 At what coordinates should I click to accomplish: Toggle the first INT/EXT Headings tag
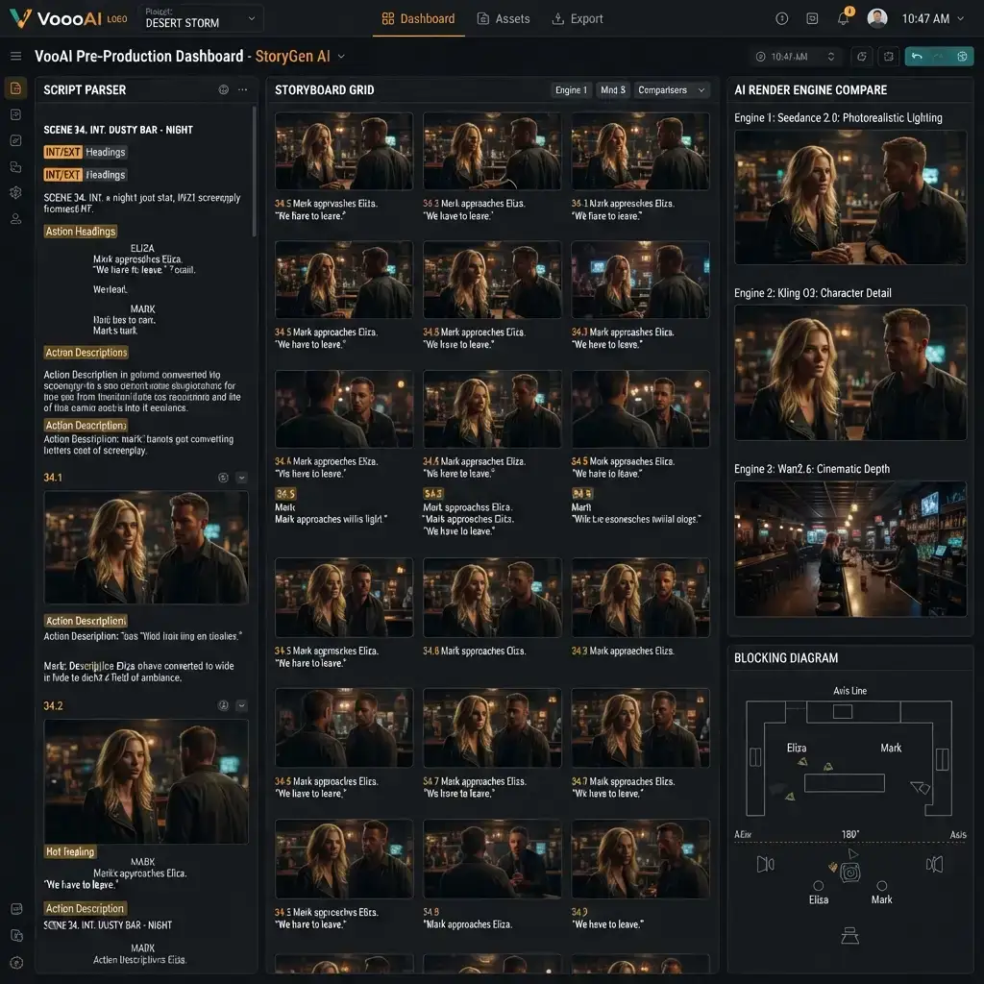point(85,152)
